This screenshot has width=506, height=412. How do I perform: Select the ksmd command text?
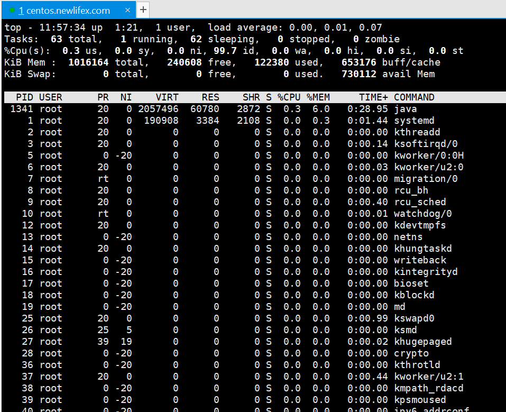406,329
